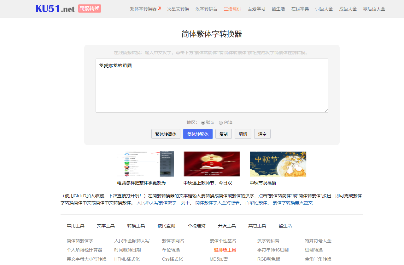Screen dimensions: 404x265
Task: Open the 人民币金额转大写 tool link
Action: click(x=132, y=241)
